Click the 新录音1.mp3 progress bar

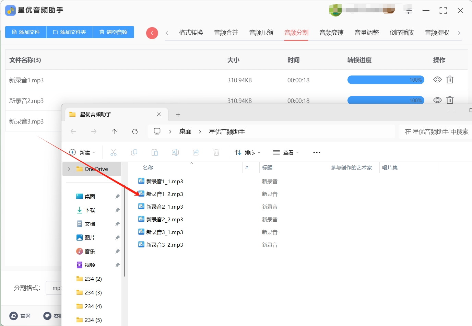(x=386, y=80)
